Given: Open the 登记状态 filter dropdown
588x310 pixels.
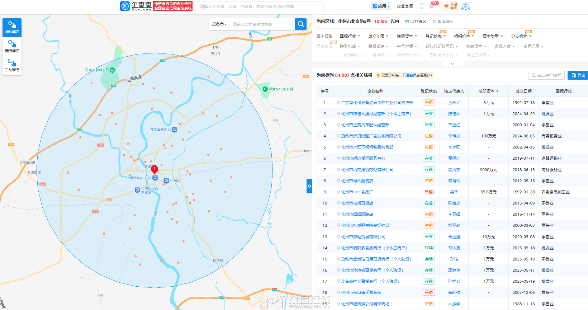Looking at the screenshot, I should 435,36.
